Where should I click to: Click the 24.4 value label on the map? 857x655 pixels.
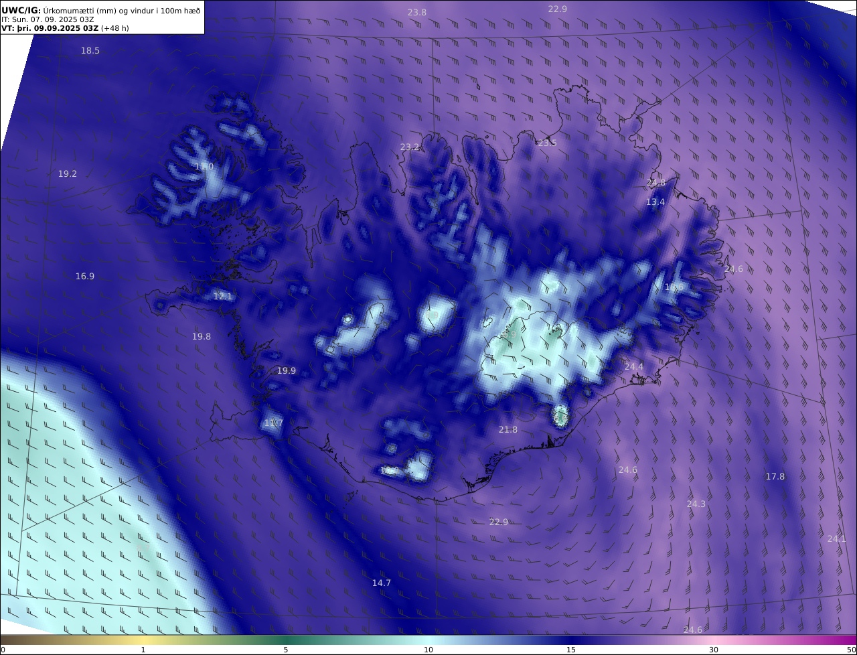pyautogui.click(x=634, y=367)
